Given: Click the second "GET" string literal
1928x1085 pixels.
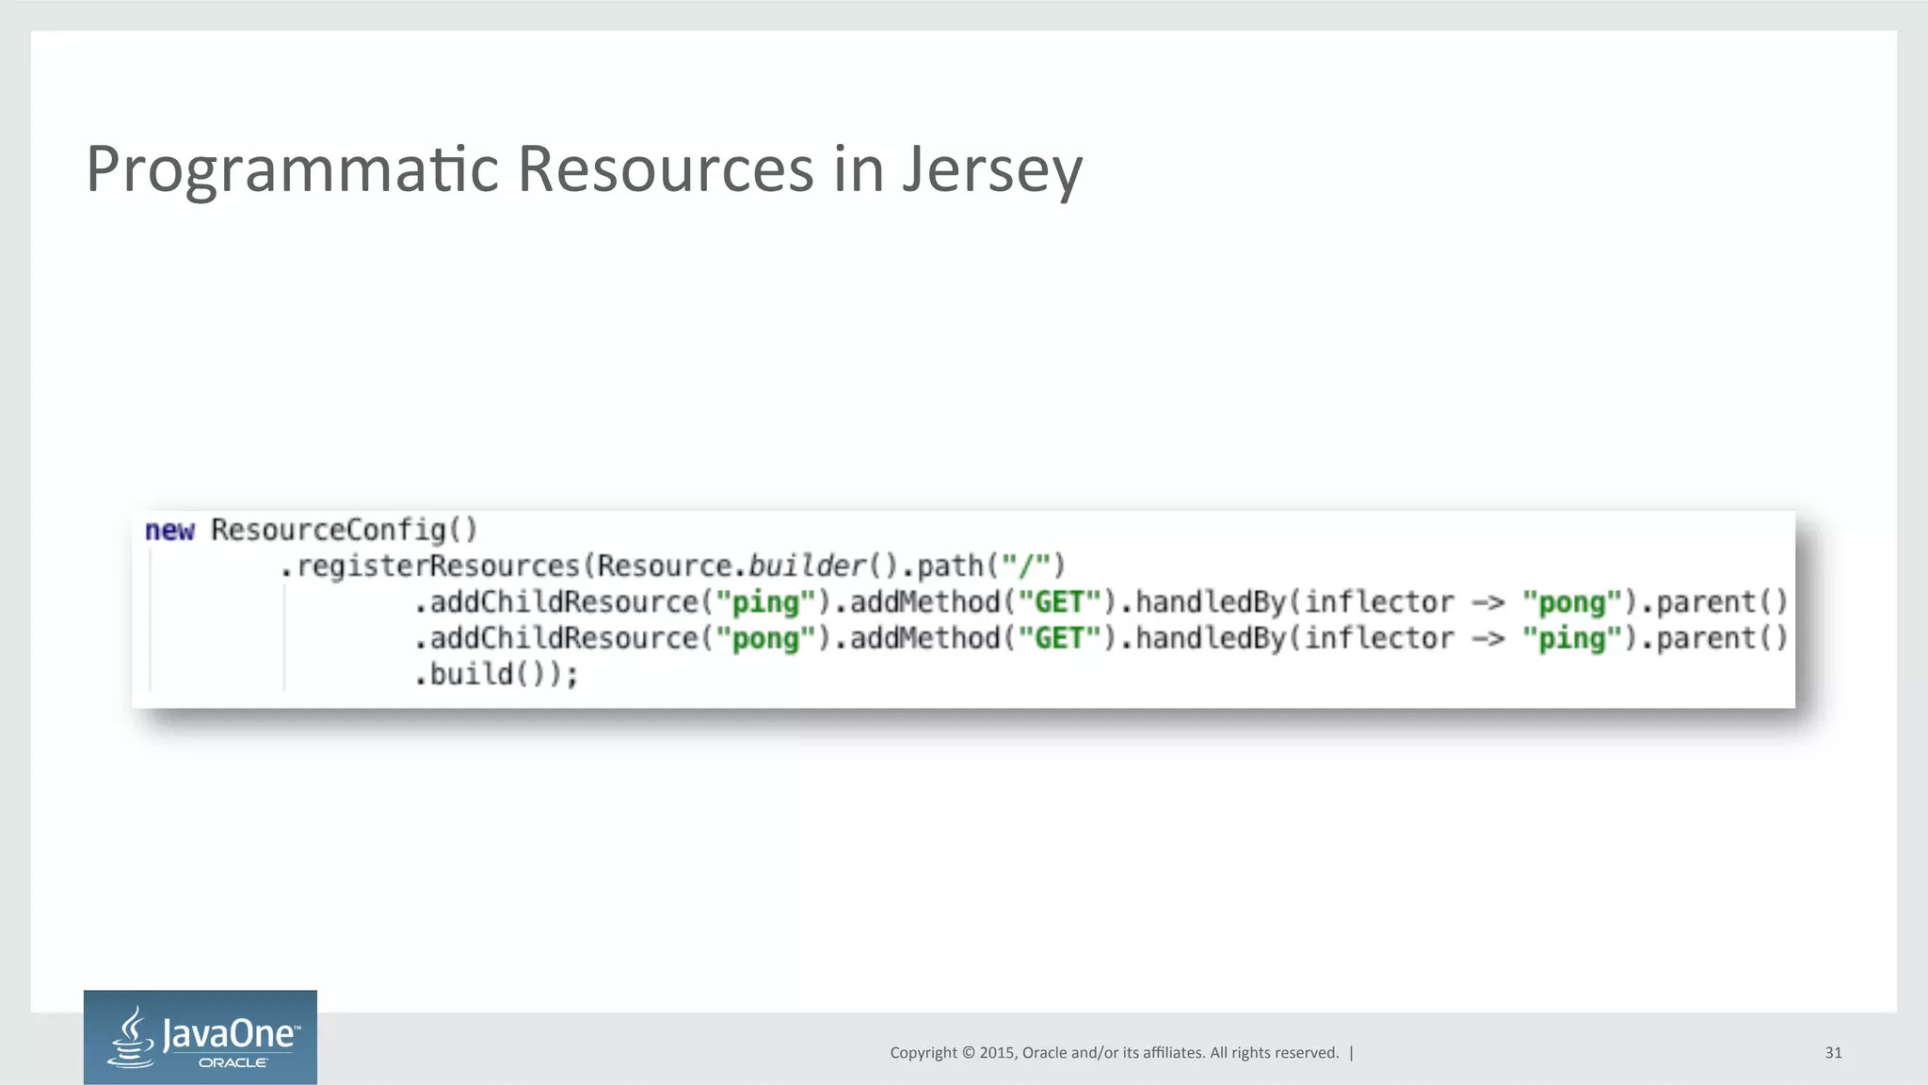Looking at the screenshot, I should [1058, 639].
